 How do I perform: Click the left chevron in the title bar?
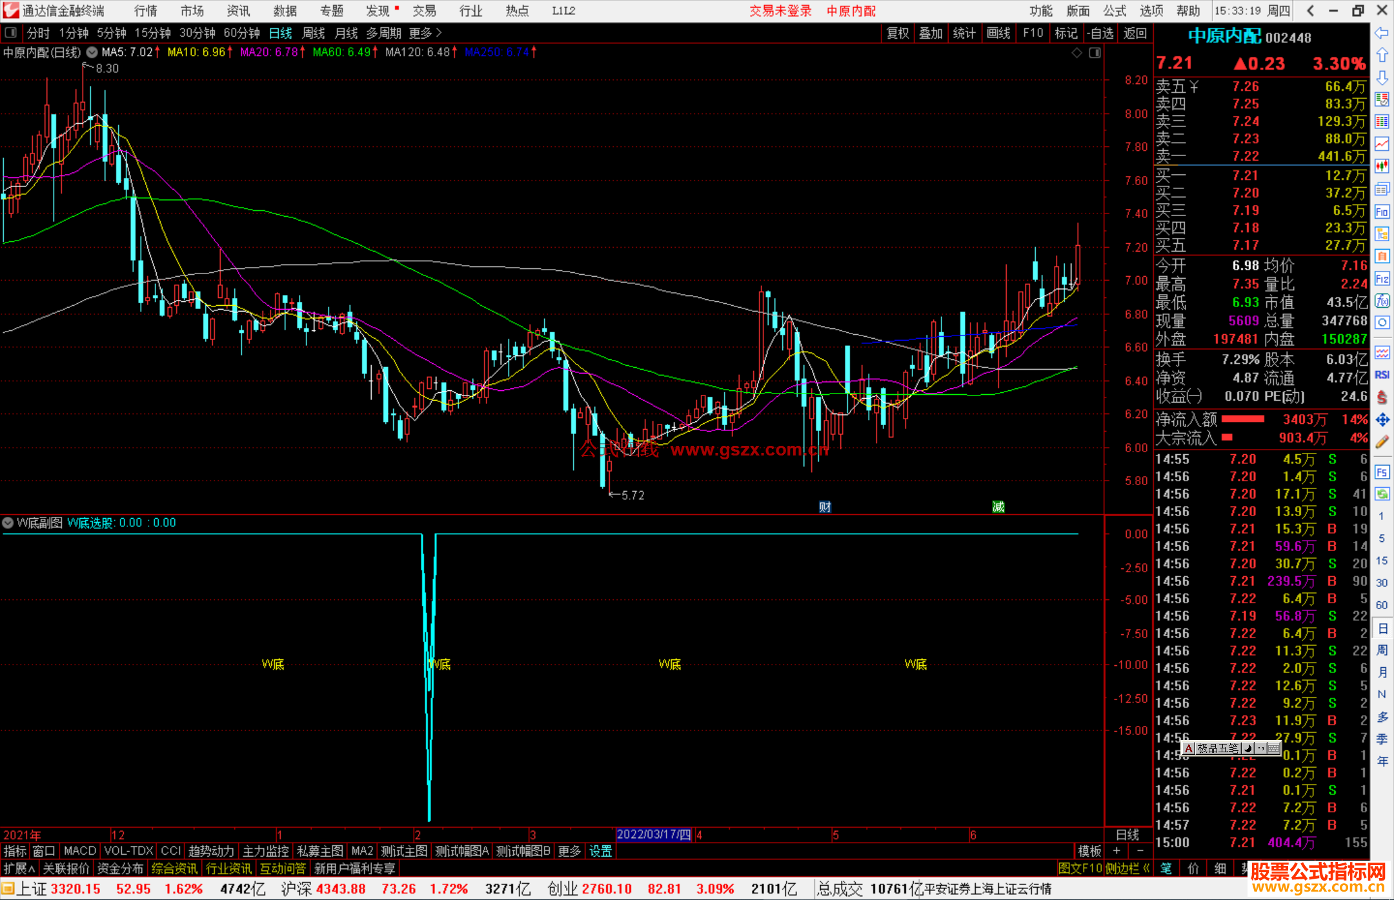pyautogui.click(x=1310, y=11)
